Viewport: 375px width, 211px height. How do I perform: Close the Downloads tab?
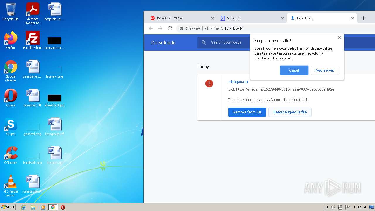(352, 18)
